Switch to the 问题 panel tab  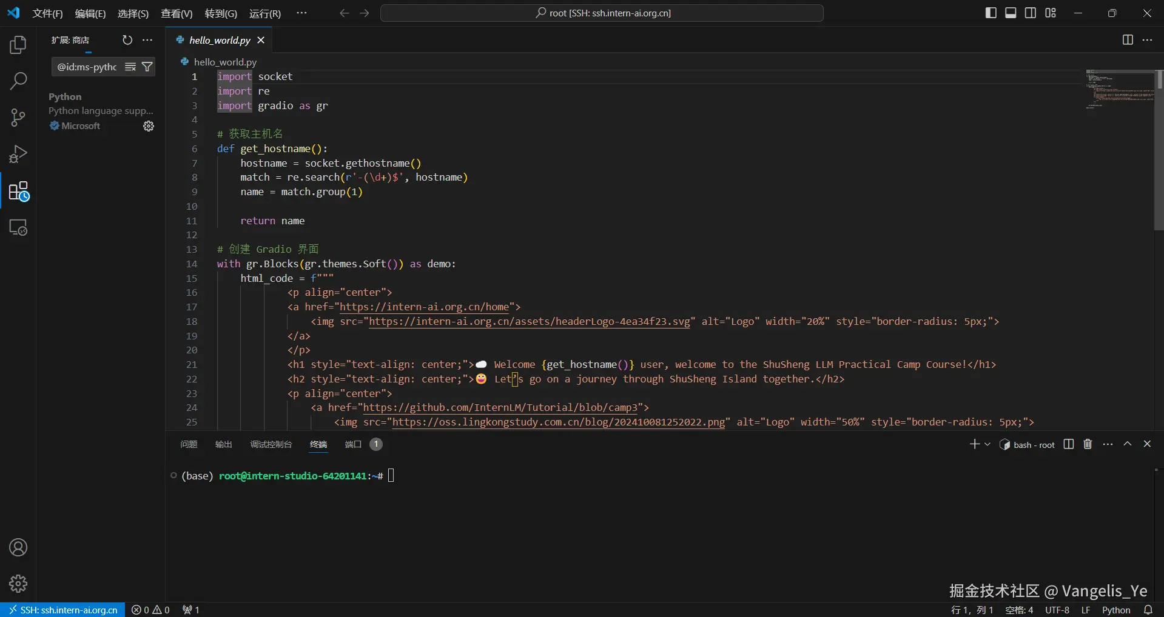pyautogui.click(x=189, y=444)
